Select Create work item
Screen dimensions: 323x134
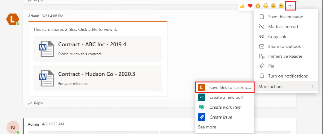coord(225,107)
